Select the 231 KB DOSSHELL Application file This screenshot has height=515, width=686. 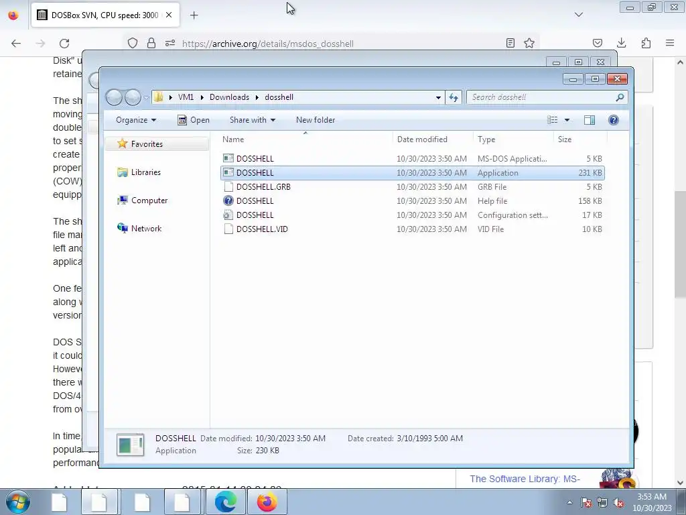coord(413,172)
